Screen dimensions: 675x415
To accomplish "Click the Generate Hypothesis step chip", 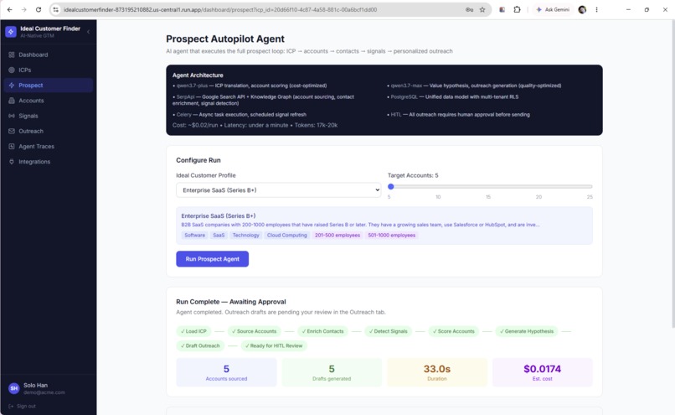I will 527,331.
